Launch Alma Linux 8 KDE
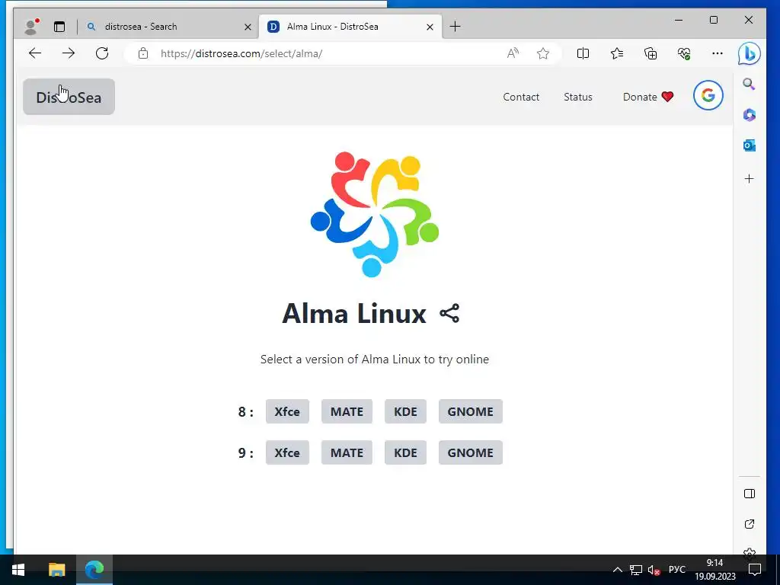This screenshot has height=585, width=780. [405, 411]
